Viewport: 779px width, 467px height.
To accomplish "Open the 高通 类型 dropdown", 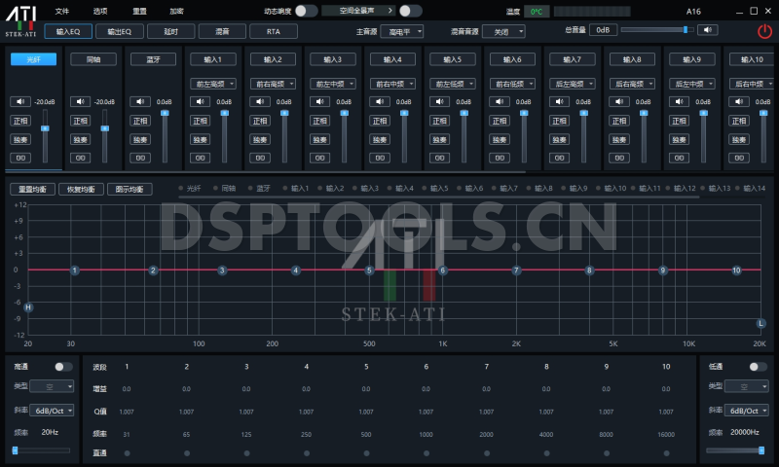I will point(52,386).
